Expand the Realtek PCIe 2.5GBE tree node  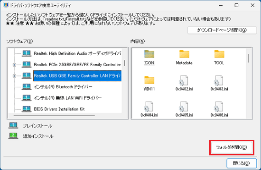point(15,65)
